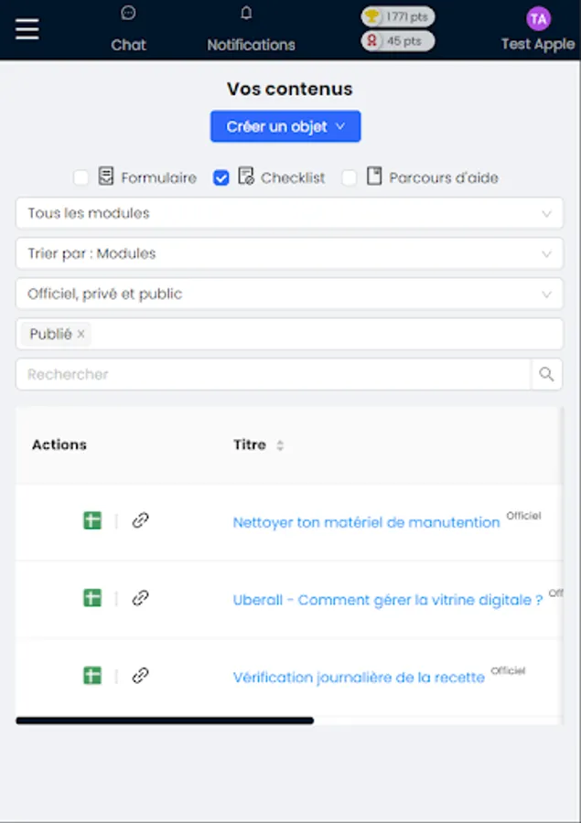The width and height of the screenshot is (581, 823).
Task: Open the Trier par : Modules dropdown
Action: 289,253
